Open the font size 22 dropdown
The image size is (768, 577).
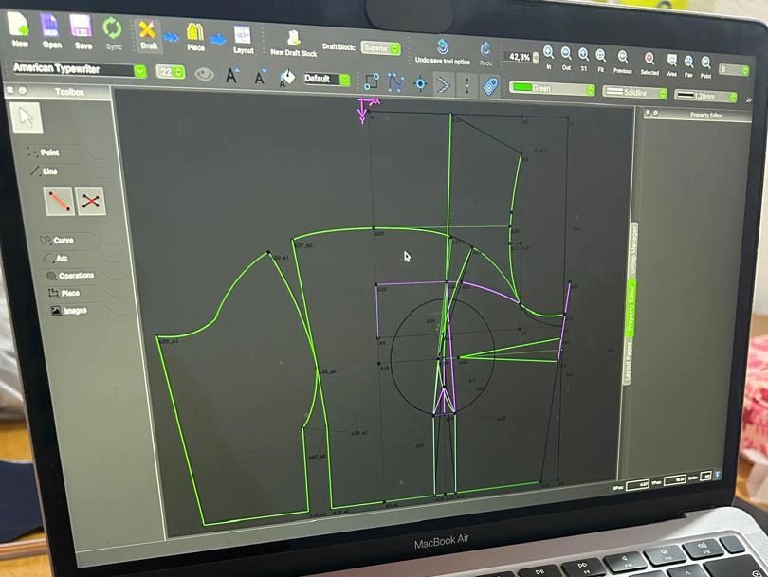pos(170,72)
